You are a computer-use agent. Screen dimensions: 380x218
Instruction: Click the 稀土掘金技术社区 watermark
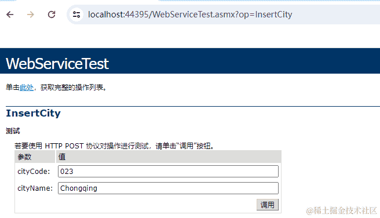tap(341, 210)
